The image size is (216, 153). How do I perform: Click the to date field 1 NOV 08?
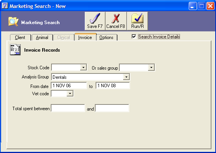click(x=113, y=86)
